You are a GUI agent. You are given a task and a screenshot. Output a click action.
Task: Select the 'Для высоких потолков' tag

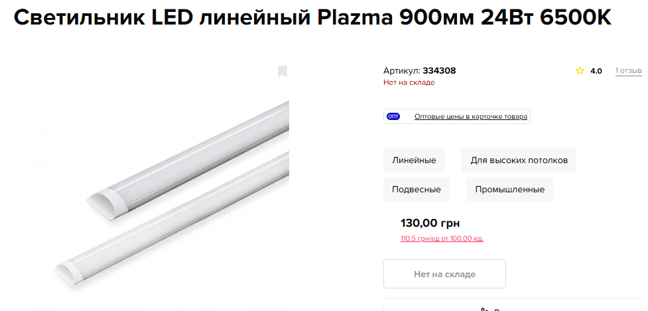tap(519, 160)
